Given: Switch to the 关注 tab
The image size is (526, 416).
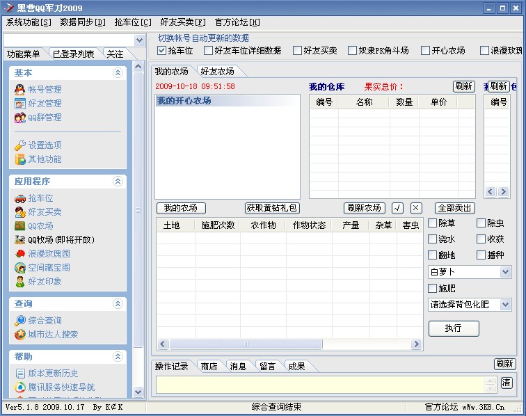Looking at the screenshot, I should (115, 54).
